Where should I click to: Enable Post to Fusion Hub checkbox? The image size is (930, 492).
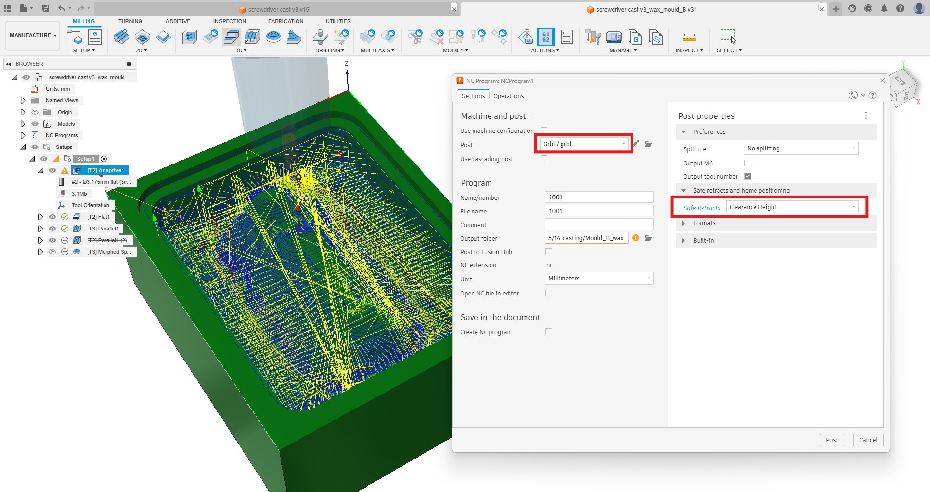[x=549, y=252]
